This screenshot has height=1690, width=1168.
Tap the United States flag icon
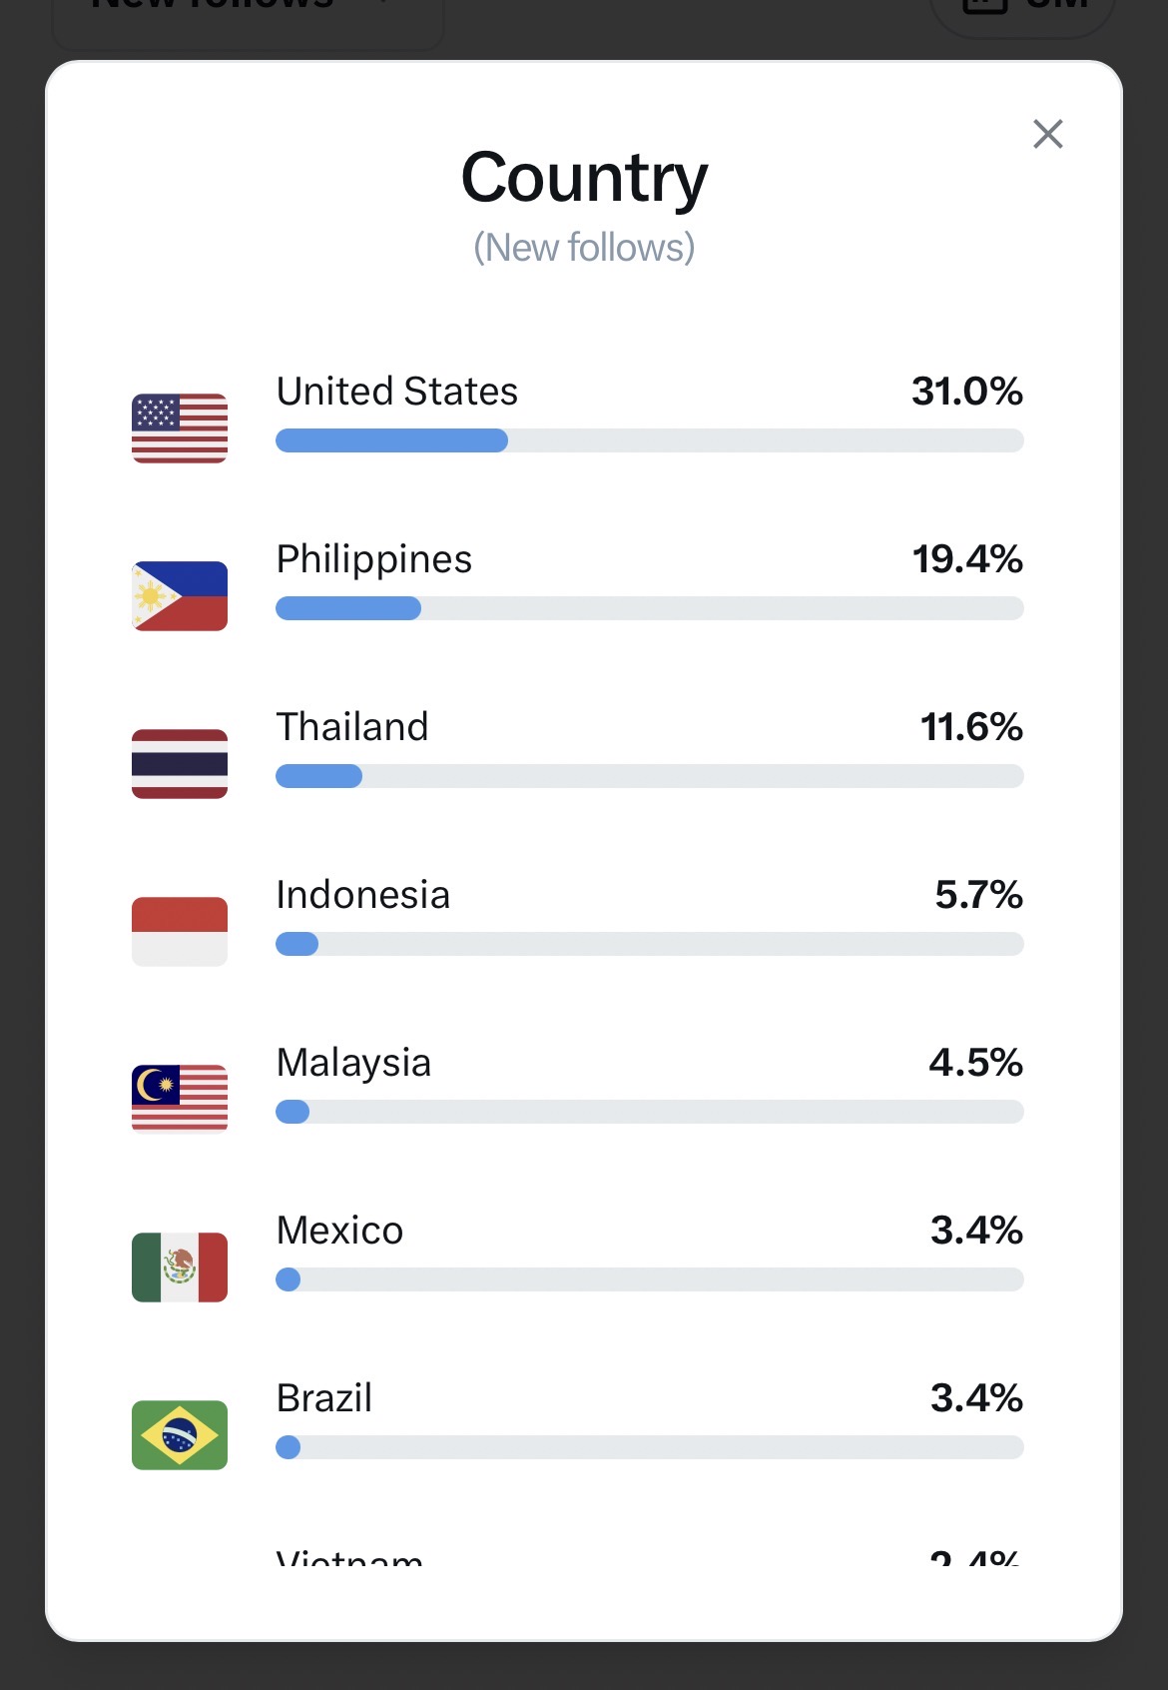180,428
